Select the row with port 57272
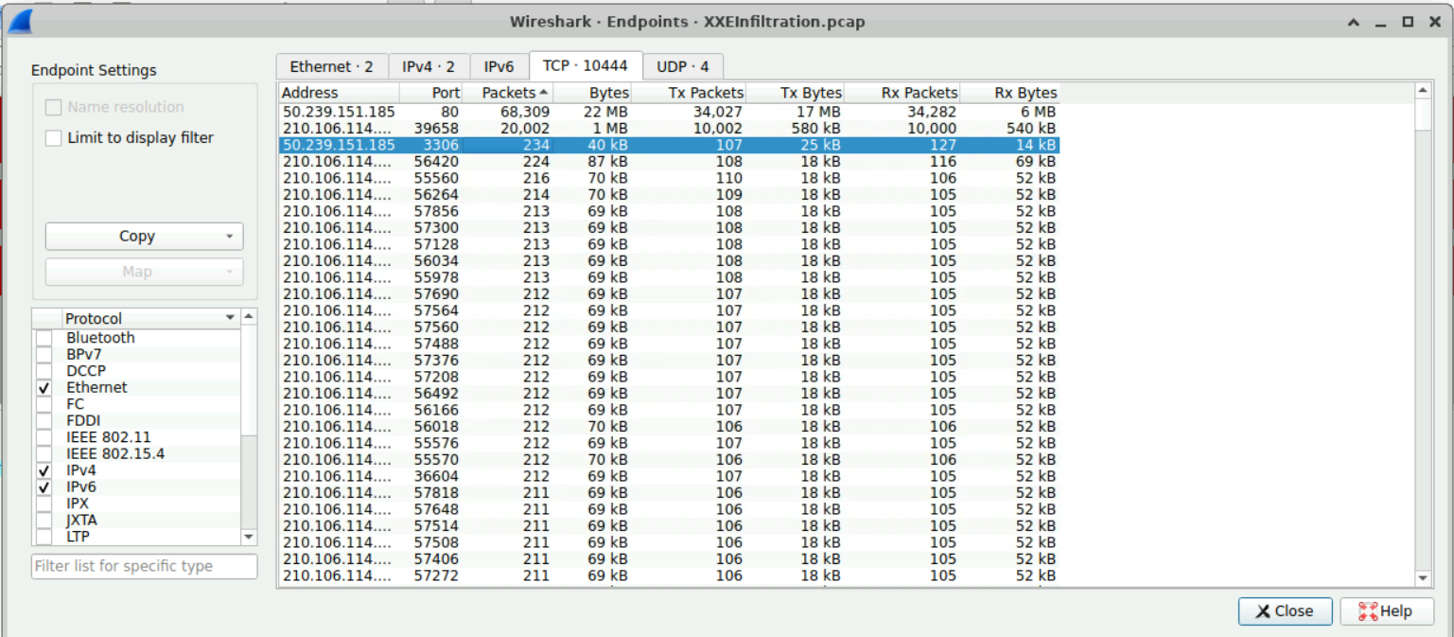The image size is (1454, 637). point(669,575)
